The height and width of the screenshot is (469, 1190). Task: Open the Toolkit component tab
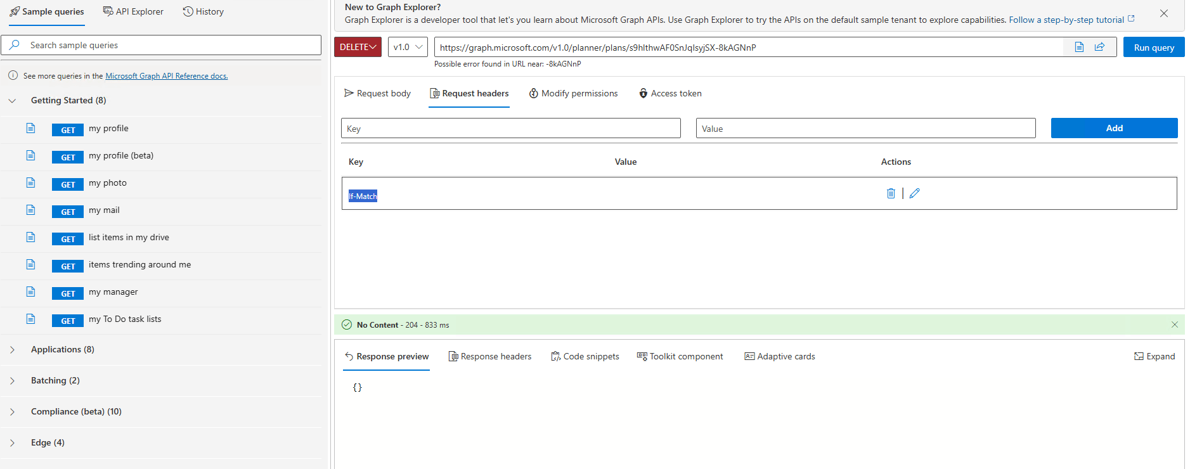pos(680,356)
